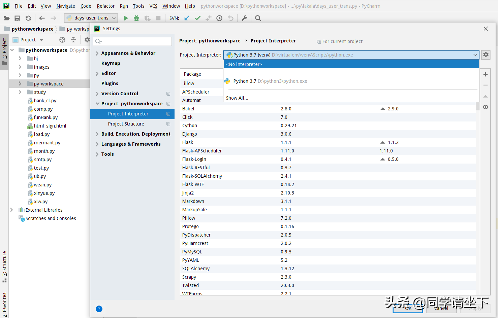The height and width of the screenshot is (318, 498).
Task: Uninstall package with the minus icon
Action: click(486, 85)
